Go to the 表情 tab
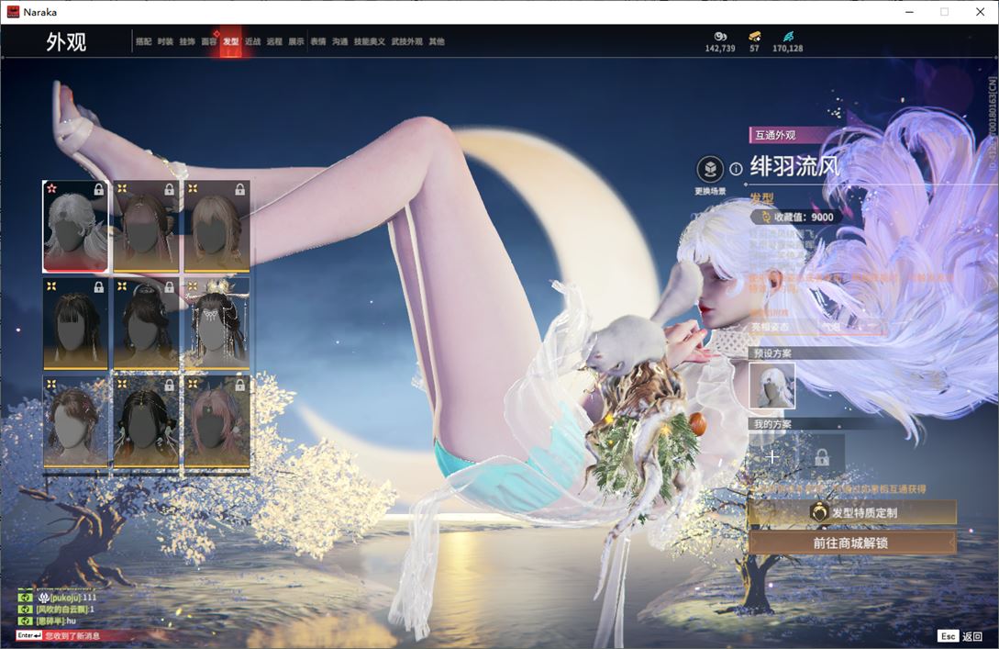999x649 pixels. click(x=318, y=41)
